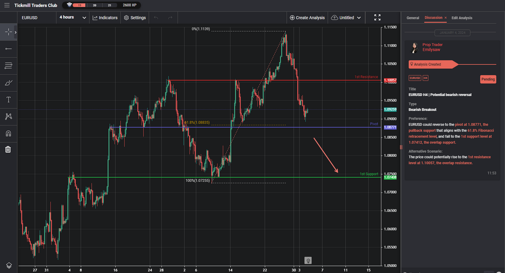Select the crosshair cursor tool
Screen dimensions: 505x273
pos(8,32)
